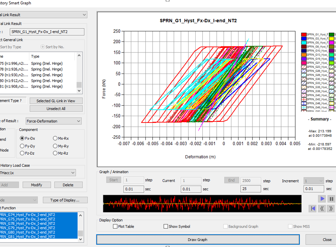This screenshot has height=247, width=336.
Task: Click the red-hatched SPRN_G23 legend swatch
Action: (x=304, y=67)
